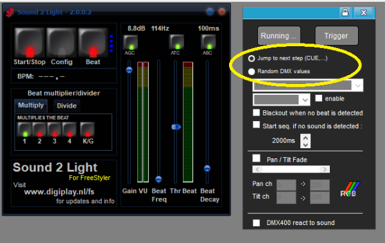Screen dimensions: 385x243
Task: Switch to the Divide tab
Action: (x=67, y=106)
